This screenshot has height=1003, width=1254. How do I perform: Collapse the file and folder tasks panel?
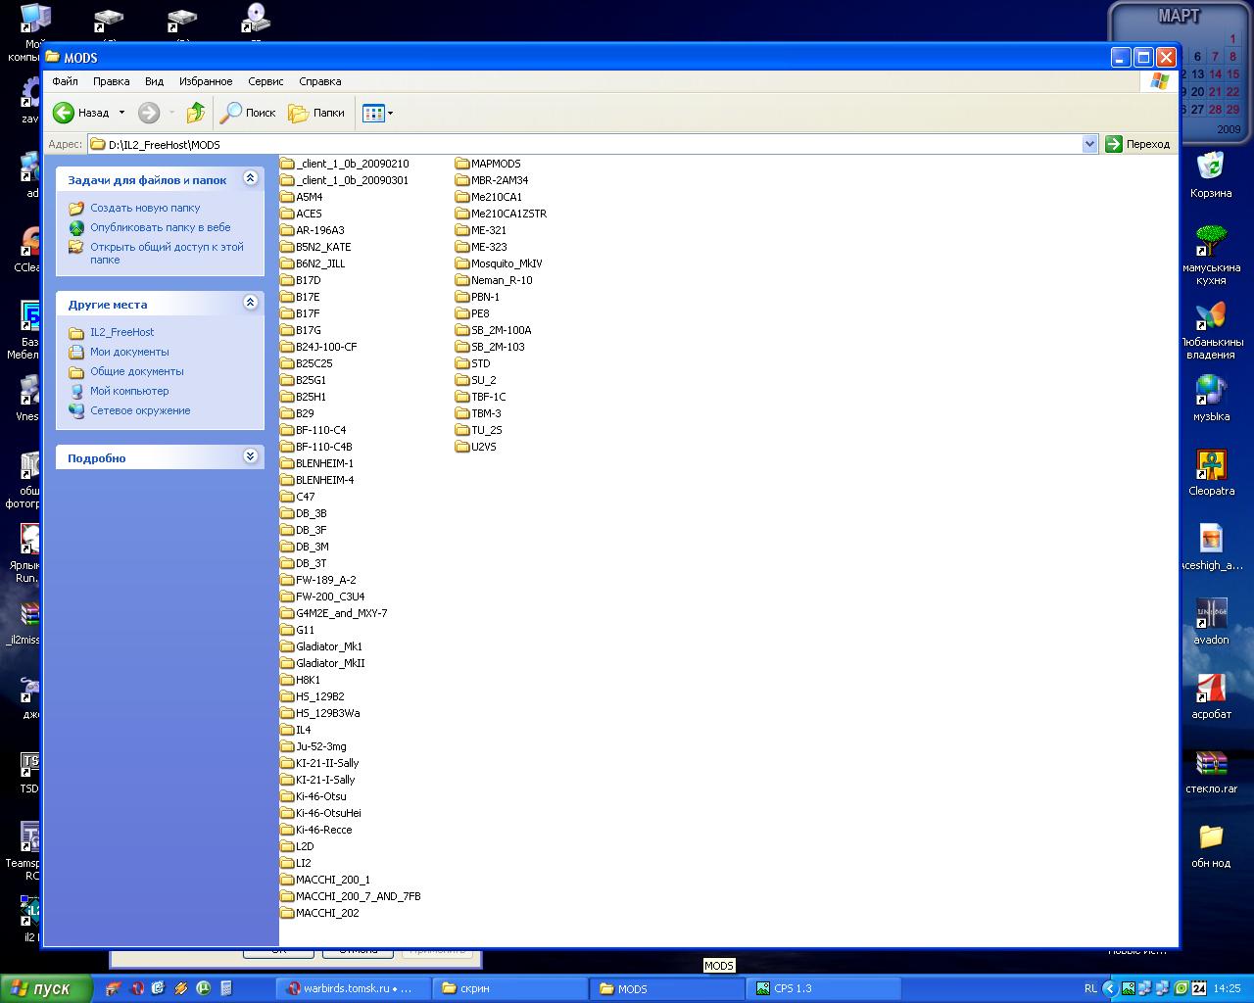pos(250,178)
